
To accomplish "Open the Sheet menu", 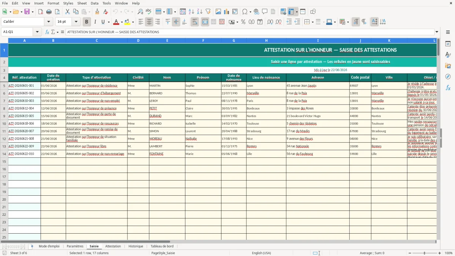I will tap(82, 3).
